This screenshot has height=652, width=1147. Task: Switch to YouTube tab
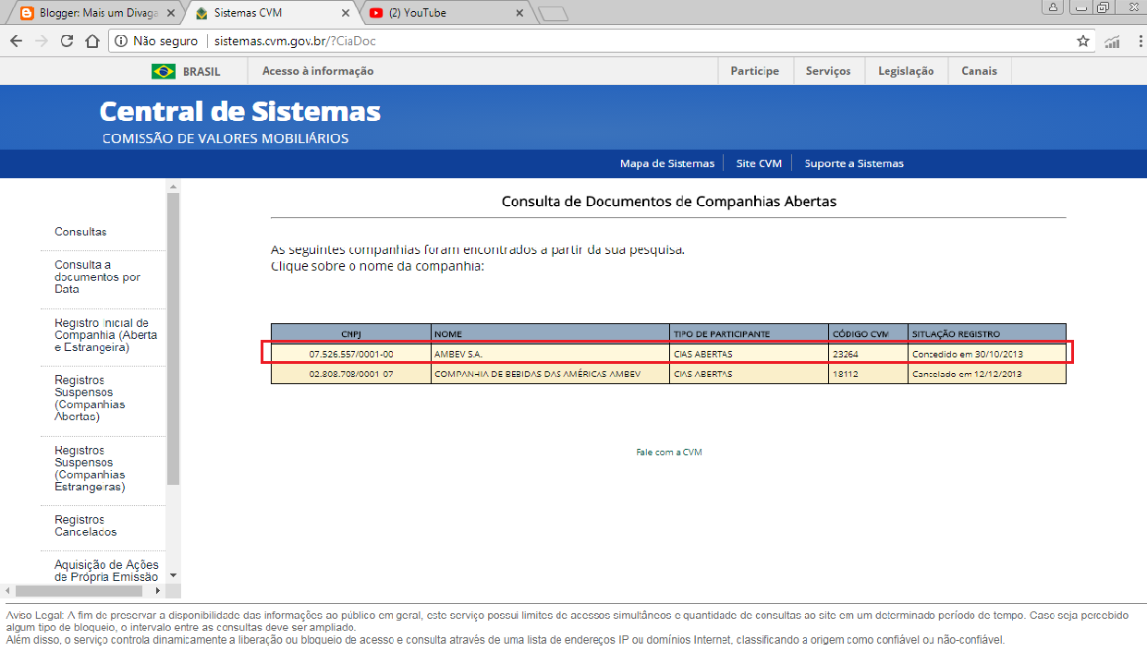click(446, 13)
